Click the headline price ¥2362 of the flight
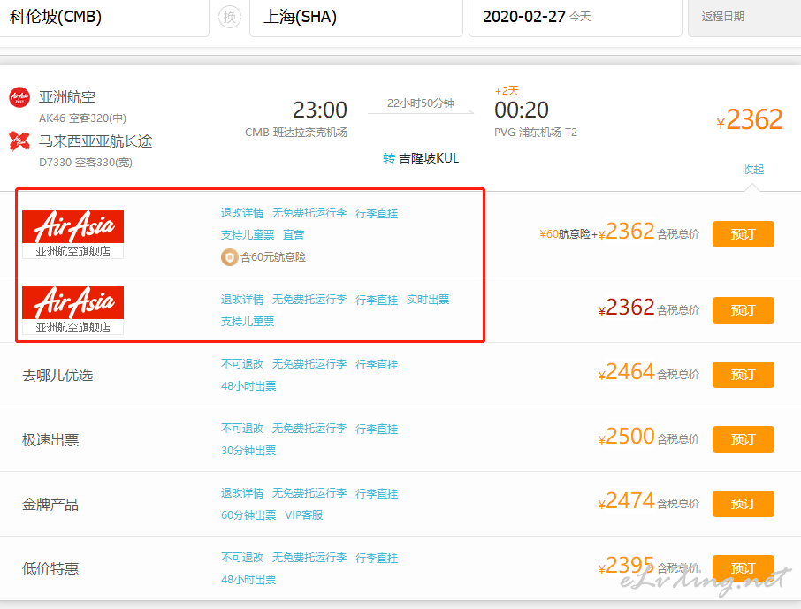This screenshot has height=609, width=801. (750, 120)
